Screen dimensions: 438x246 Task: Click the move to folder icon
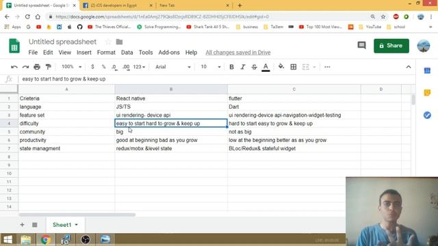pos(119,42)
